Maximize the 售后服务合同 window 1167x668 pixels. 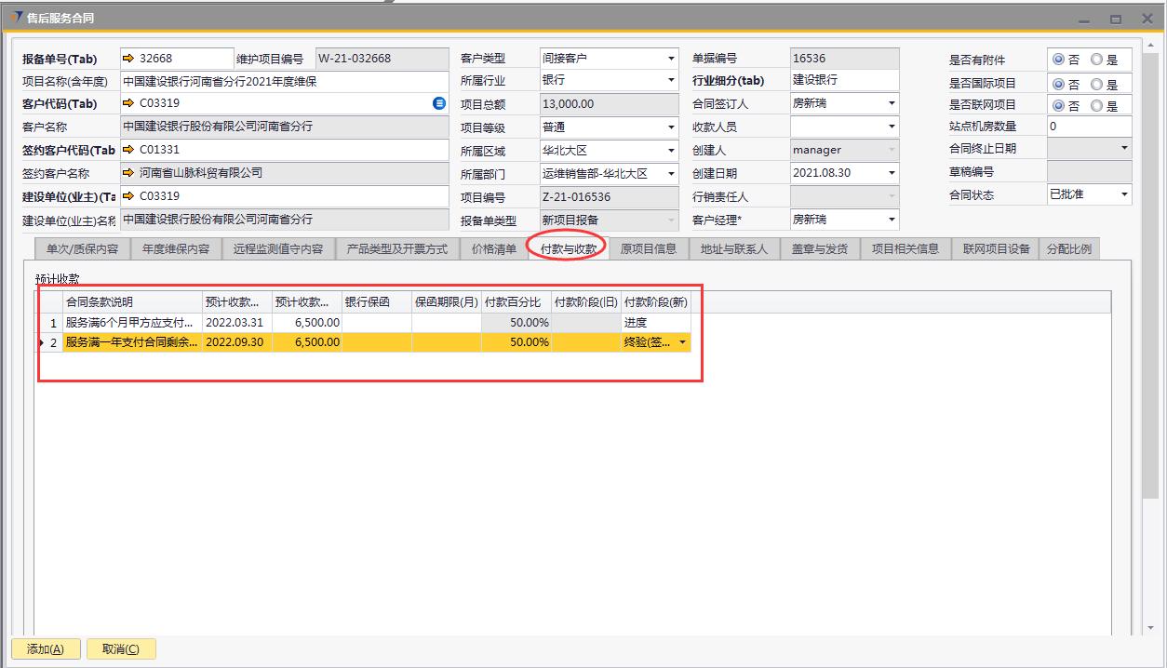pyautogui.click(x=1115, y=19)
